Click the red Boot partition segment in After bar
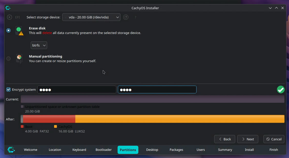The height and width of the screenshot is (158, 289). tap(49, 119)
